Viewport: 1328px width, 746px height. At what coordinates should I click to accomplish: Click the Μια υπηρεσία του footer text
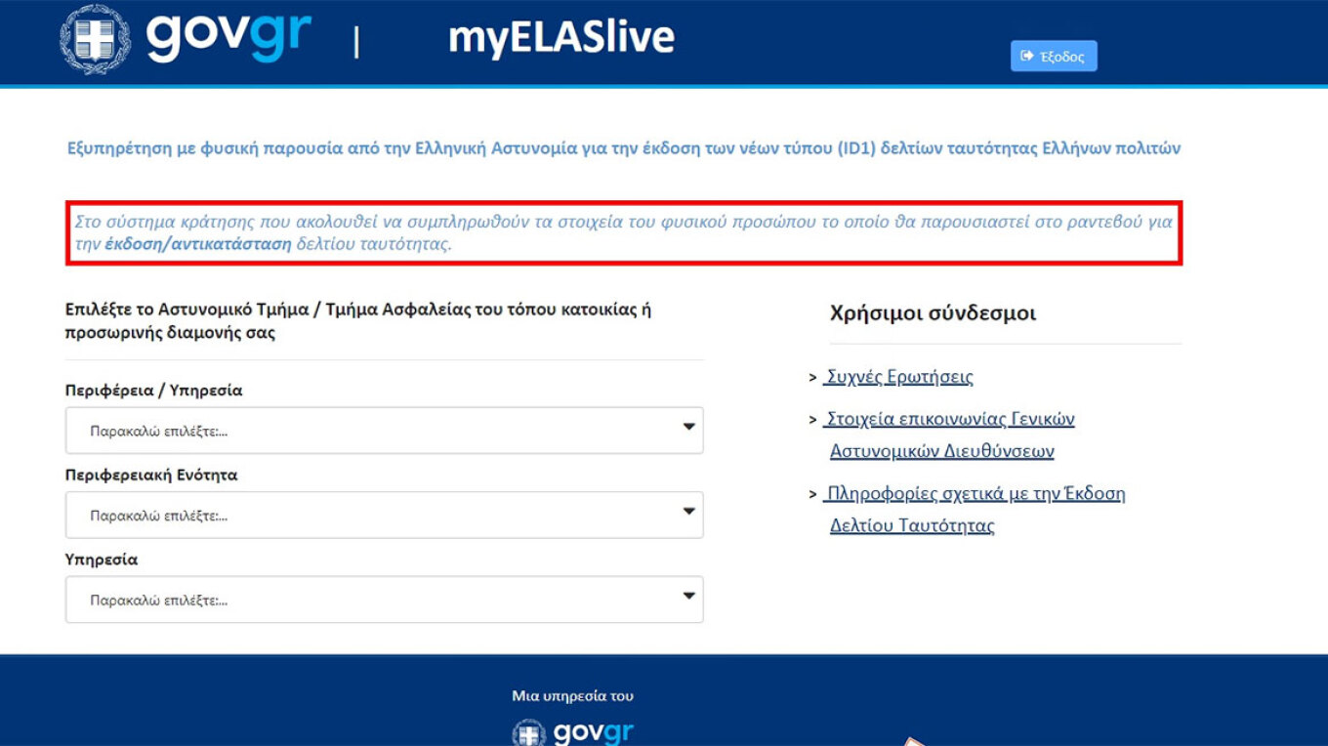572,696
